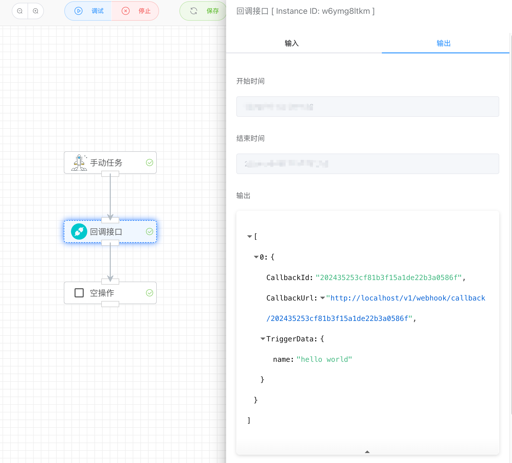Switch to the 输入 tab
Screen dimensions: 512x463
click(x=291, y=43)
